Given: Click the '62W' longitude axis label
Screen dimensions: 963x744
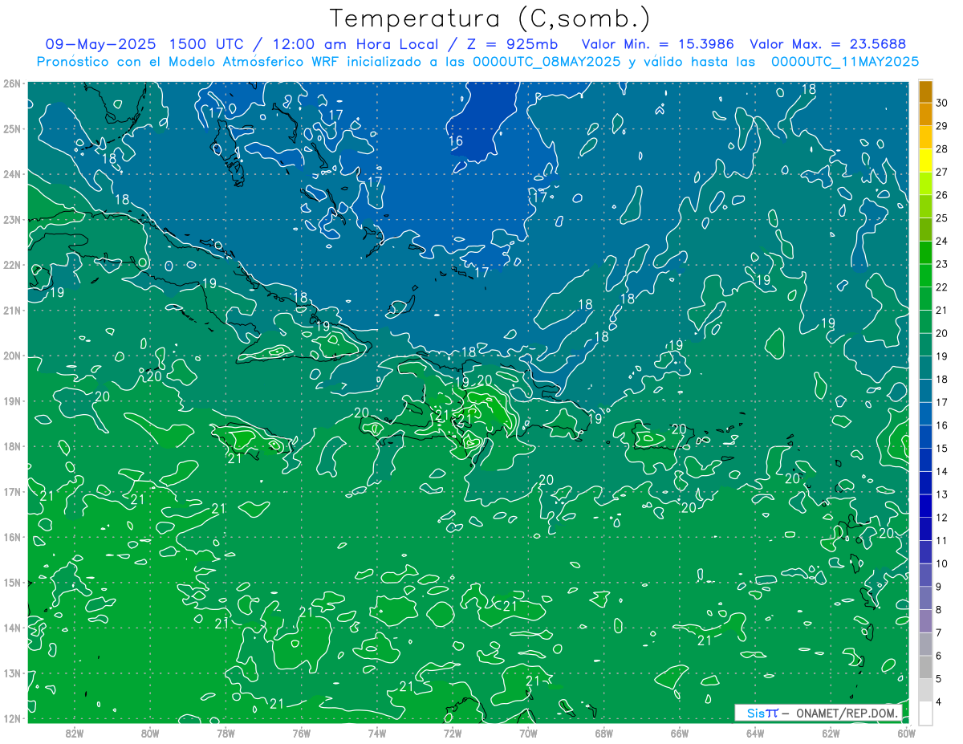Looking at the screenshot, I should 831,732.
